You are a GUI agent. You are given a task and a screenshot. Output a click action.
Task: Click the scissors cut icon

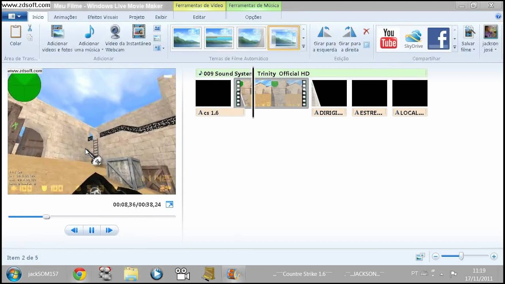[x=30, y=28]
